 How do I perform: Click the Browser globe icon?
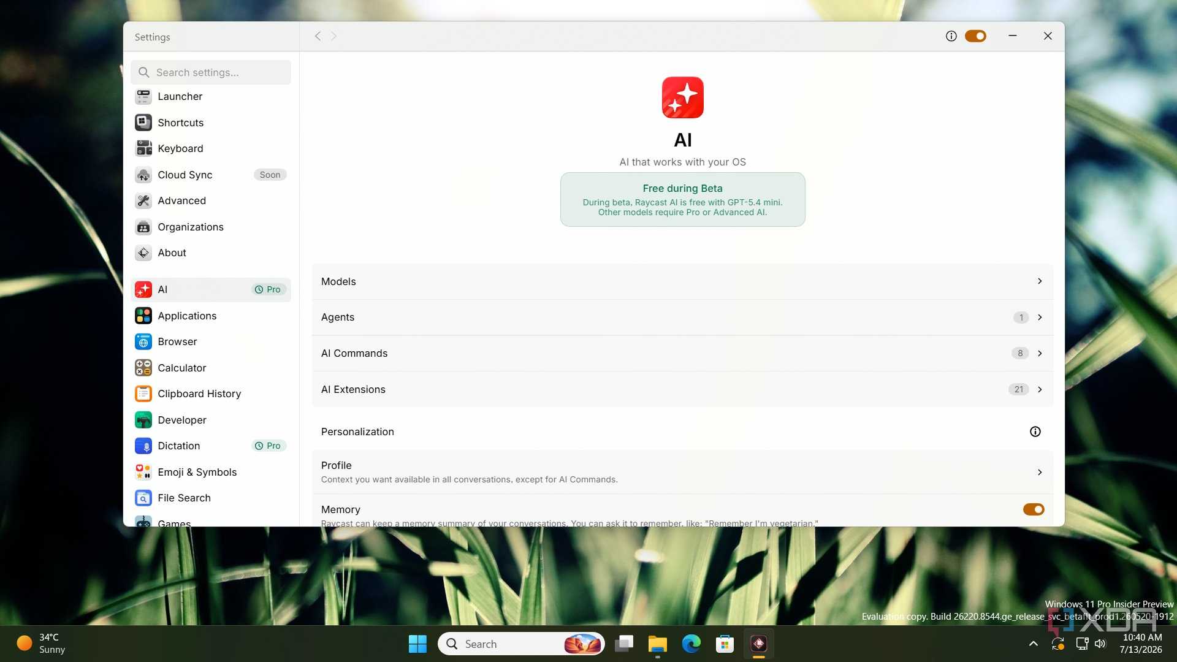tap(143, 341)
